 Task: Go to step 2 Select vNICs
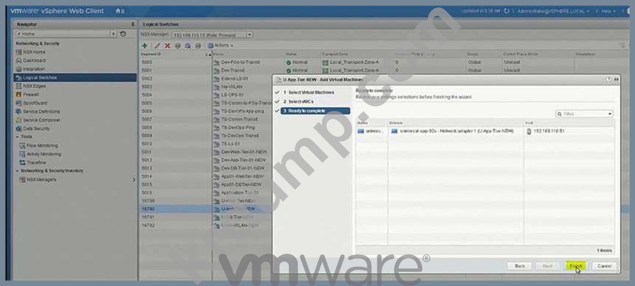coord(299,102)
